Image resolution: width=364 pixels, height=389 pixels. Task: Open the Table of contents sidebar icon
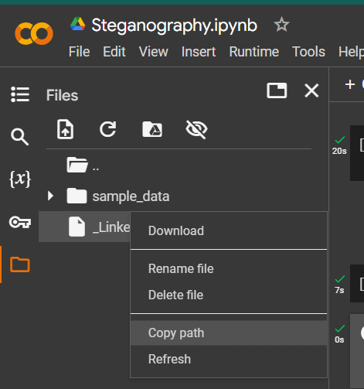point(20,94)
